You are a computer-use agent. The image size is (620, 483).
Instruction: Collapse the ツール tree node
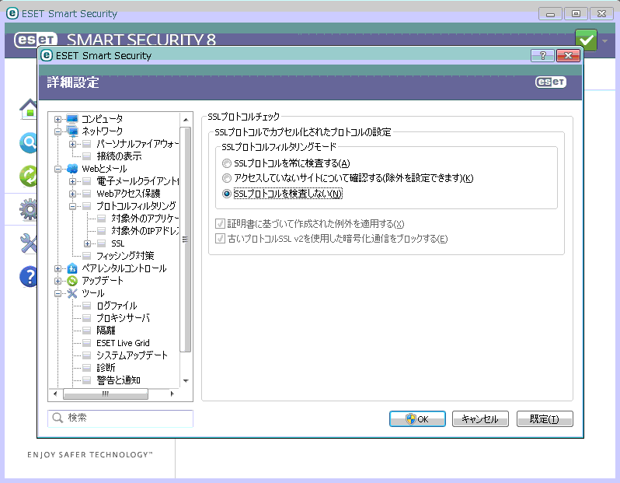(57, 293)
